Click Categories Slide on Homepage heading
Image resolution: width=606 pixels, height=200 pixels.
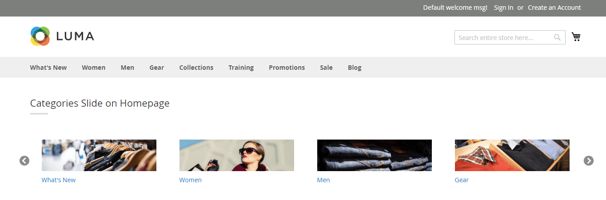(100, 103)
